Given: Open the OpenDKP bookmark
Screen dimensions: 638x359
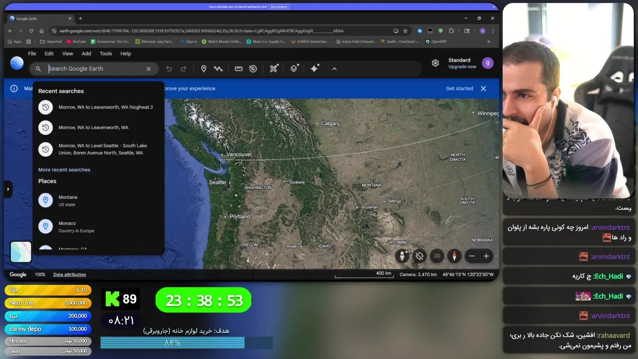Looking at the screenshot, I should click(436, 42).
